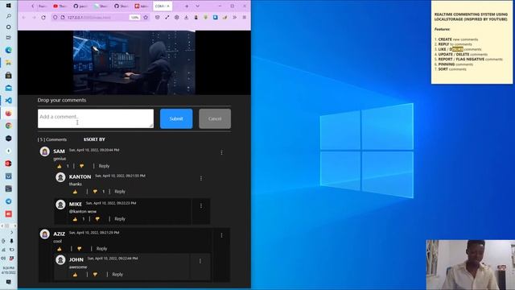Viewport: 515px width, 290px height.
Task: Dislike KANTON's reply with thumbs down
Action: coord(95,192)
